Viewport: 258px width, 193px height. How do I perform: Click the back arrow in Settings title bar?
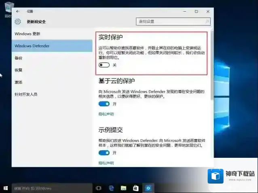click(18, 11)
